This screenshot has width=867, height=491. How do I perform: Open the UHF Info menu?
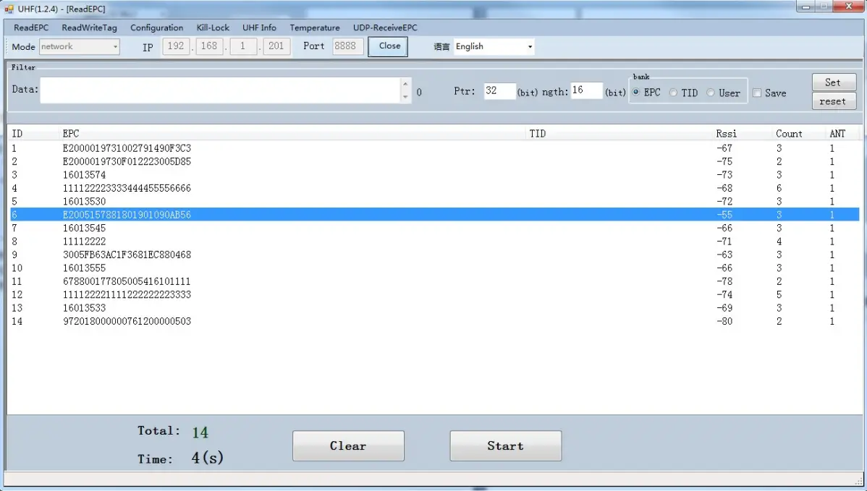(259, 27)
